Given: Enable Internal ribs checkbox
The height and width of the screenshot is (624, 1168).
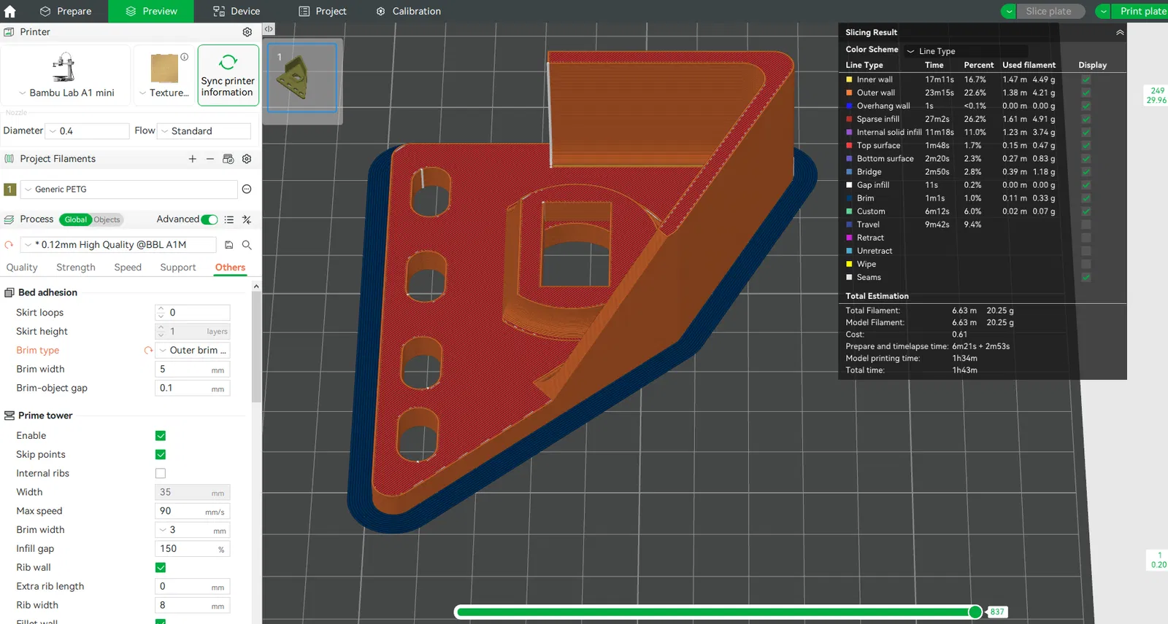Looking at the screenshot, I should (161, 474).
